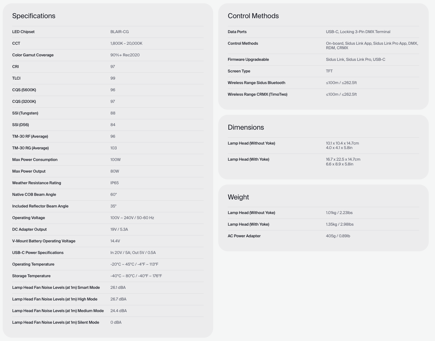Screen dimensions: 435x341
Task: Click the Control Methods section heading
Action: pyautogui.click(x=253, y=16)
